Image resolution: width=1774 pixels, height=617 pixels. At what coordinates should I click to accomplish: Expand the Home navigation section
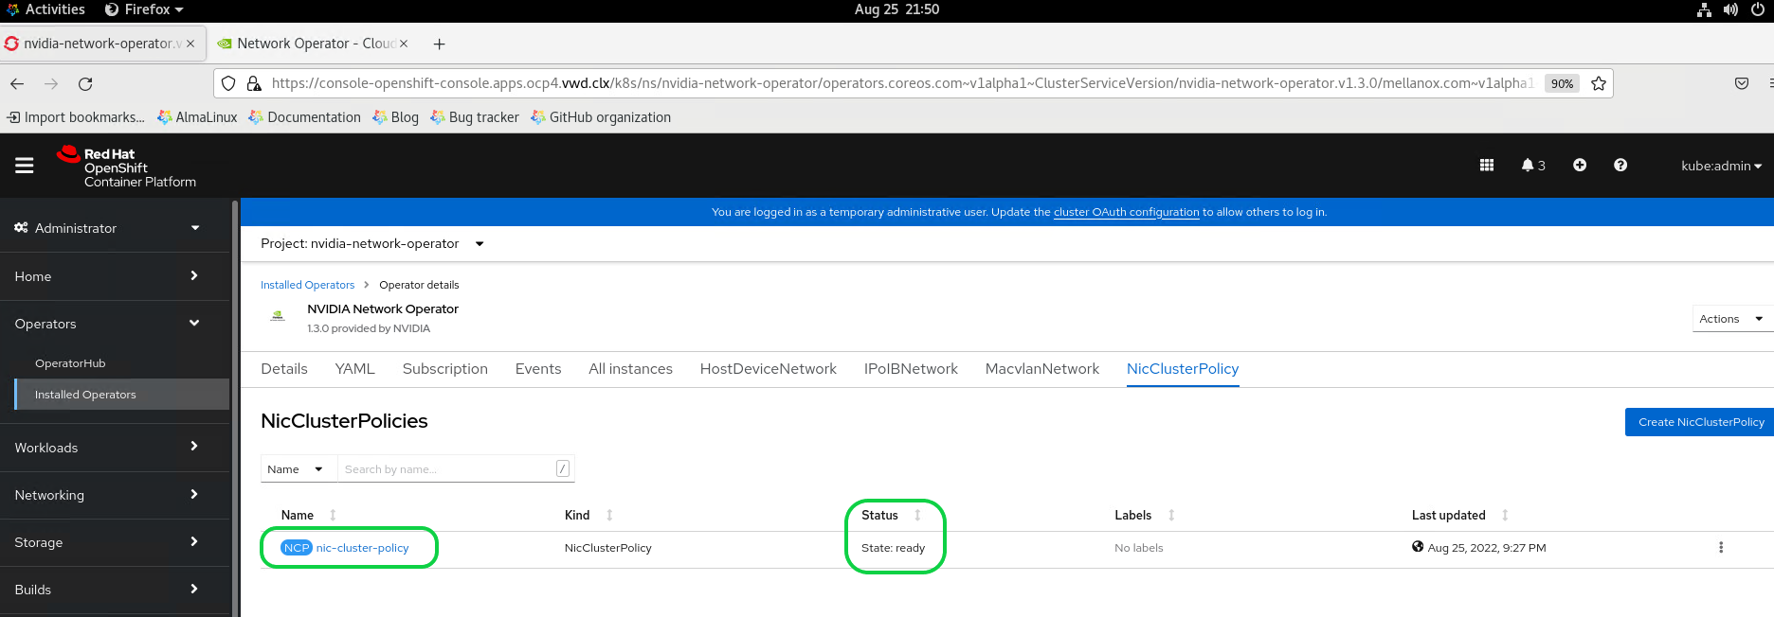point(115,276)
